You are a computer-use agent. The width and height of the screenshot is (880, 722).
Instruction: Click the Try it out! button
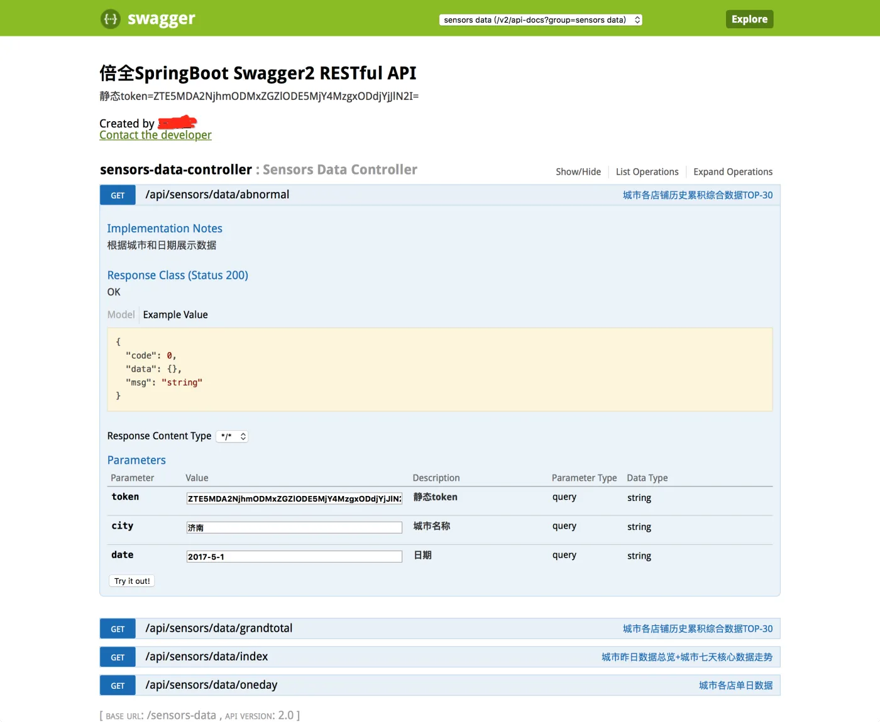pos(132,581)
